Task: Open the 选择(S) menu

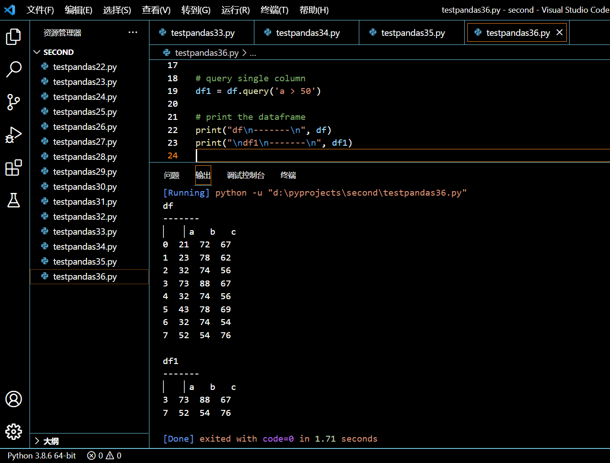Action: pyautogui.click(x=117, y=10)
